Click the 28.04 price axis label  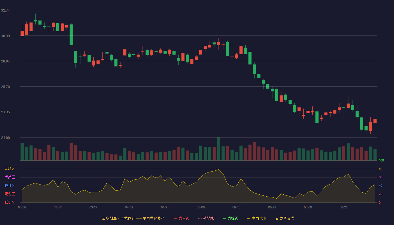coord(5,61)
